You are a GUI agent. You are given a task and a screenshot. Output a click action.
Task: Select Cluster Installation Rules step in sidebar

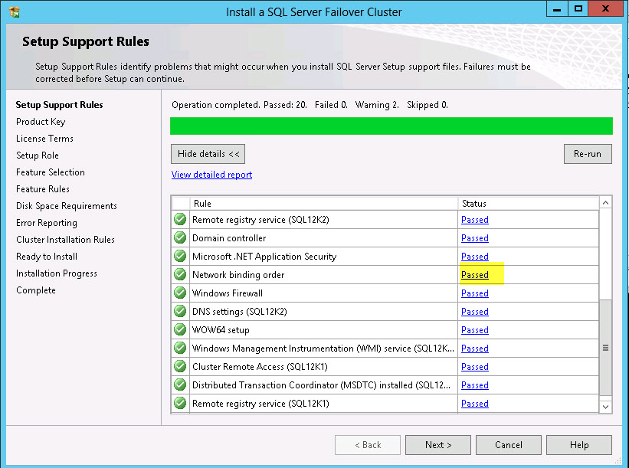tap(65, 240)
